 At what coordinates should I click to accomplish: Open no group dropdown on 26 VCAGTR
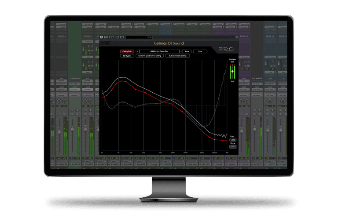coord(74,95)
